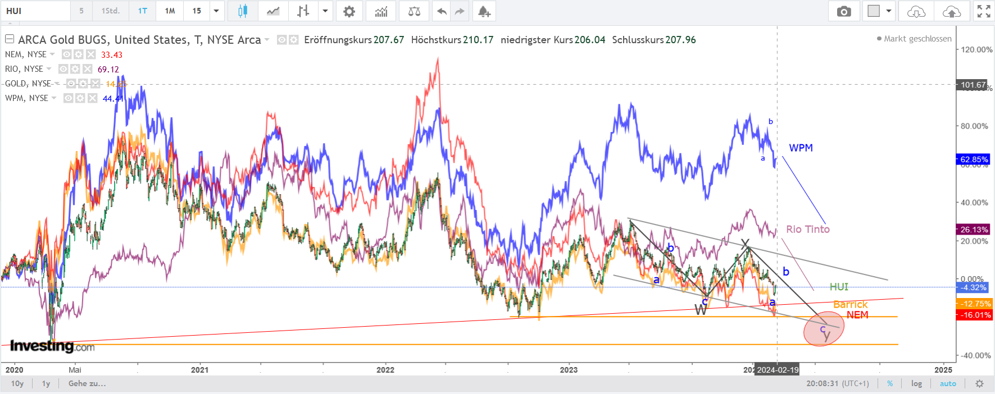Click Schlusskurs 207.96 value
The image size is (995, 394).
(x=681, y=40)
